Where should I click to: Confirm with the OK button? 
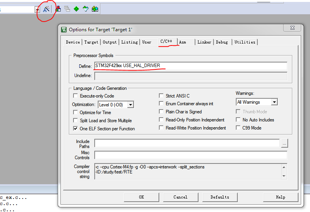point(142,197)
